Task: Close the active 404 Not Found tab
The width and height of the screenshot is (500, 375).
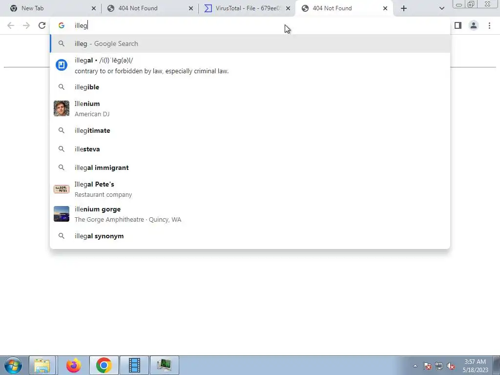Action: click(x=385, y=8)
